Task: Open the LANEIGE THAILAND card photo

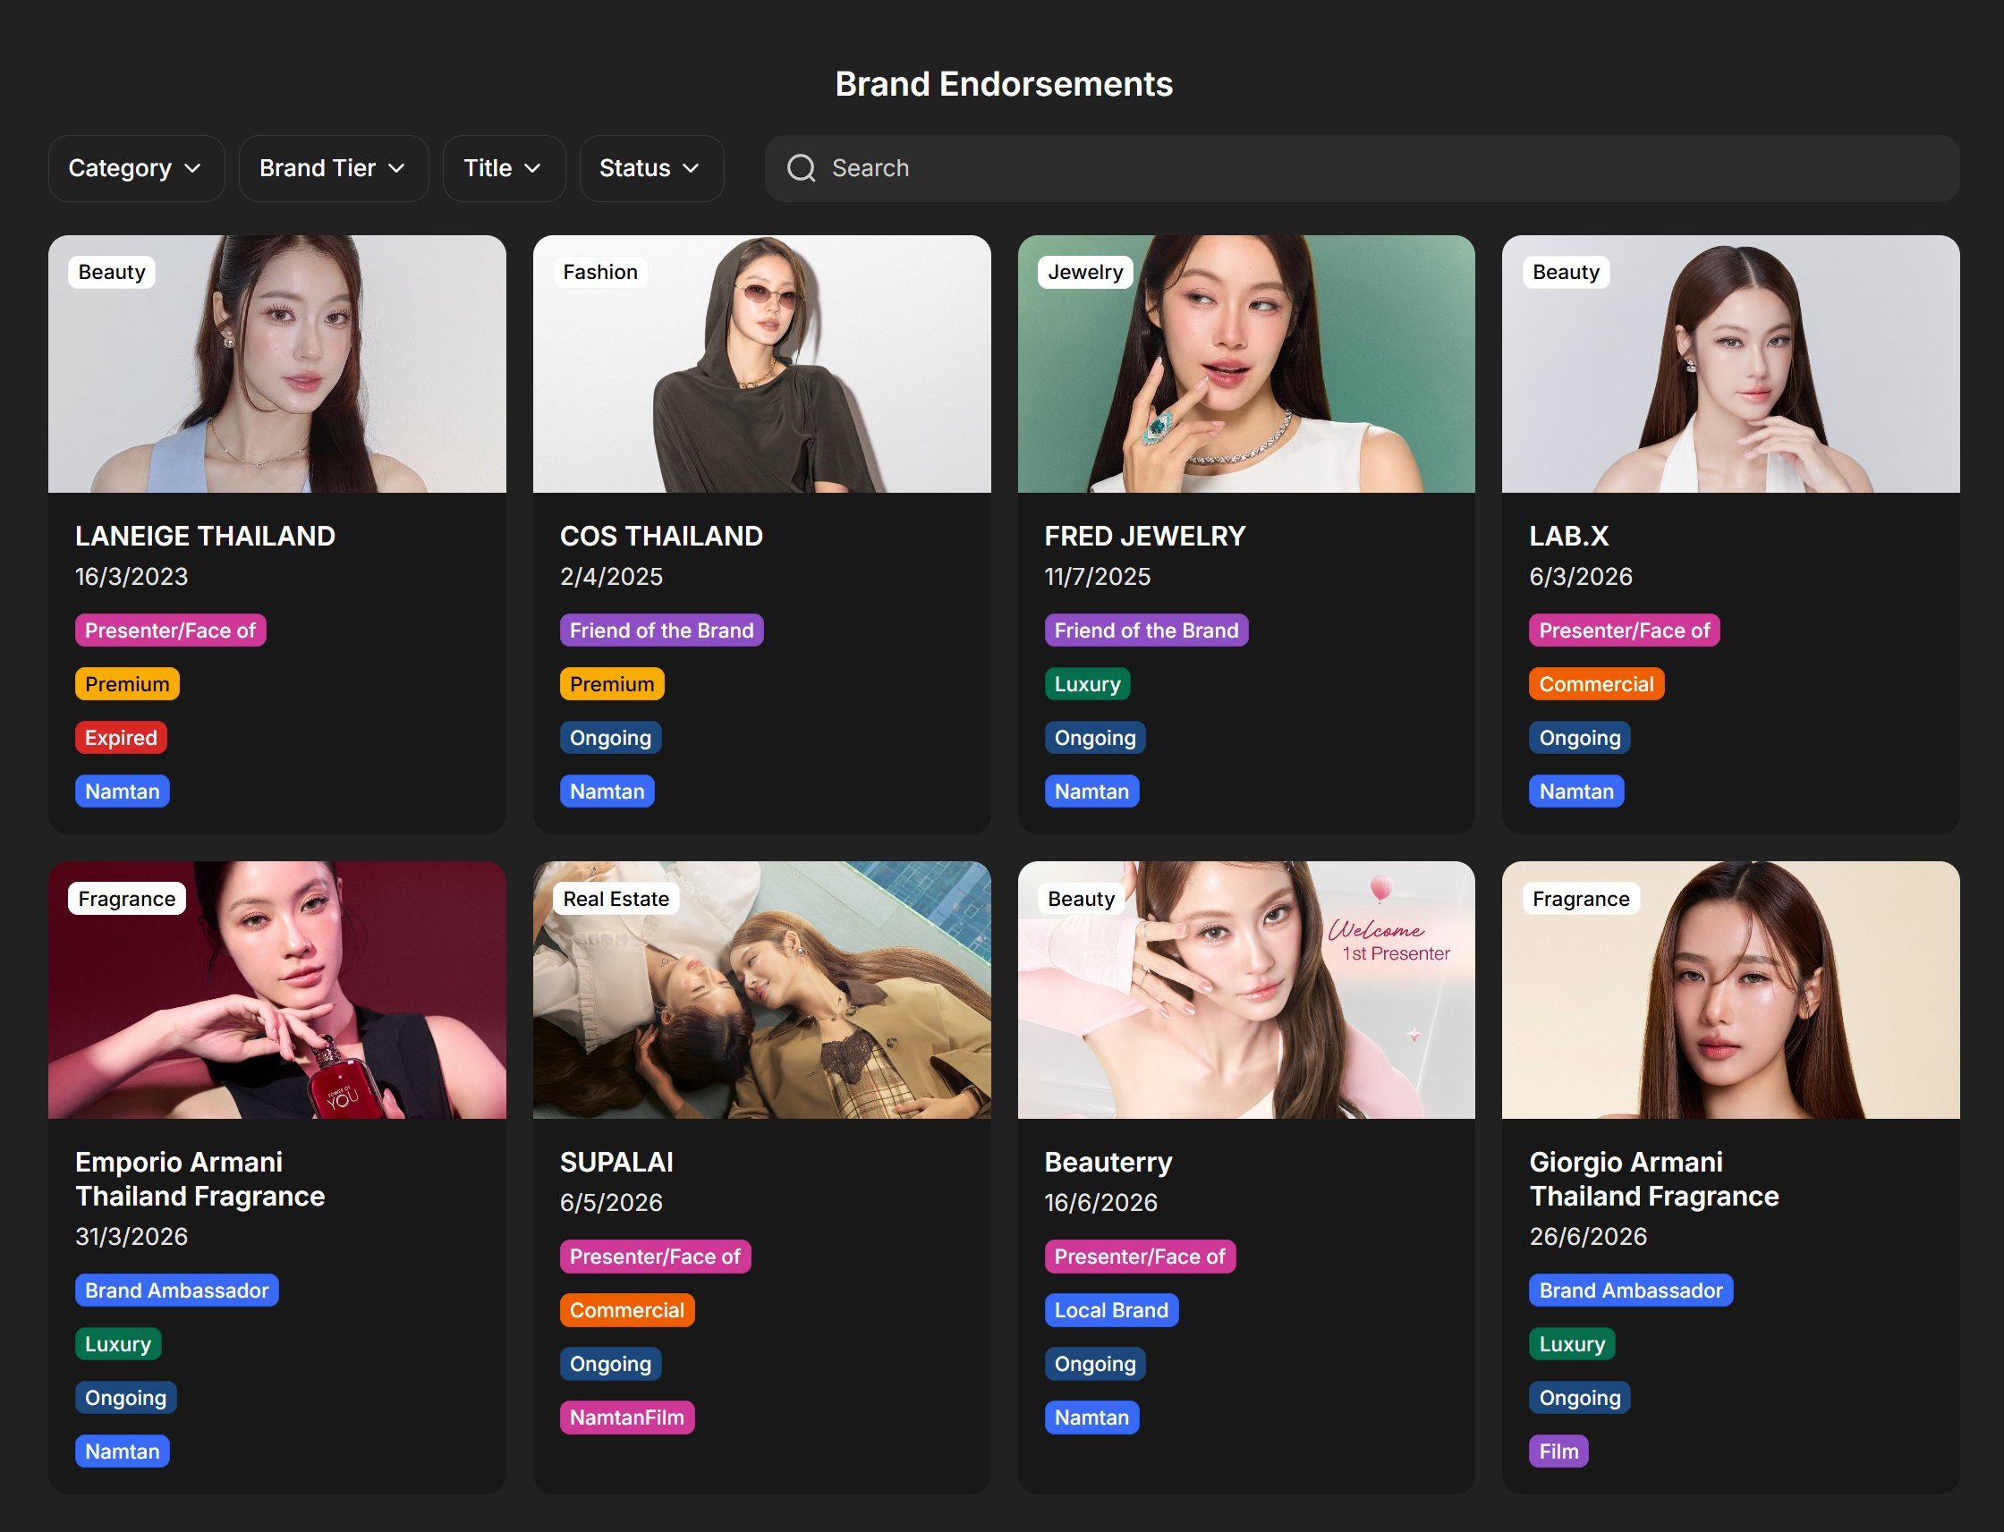Action: [x=277, y=364]
